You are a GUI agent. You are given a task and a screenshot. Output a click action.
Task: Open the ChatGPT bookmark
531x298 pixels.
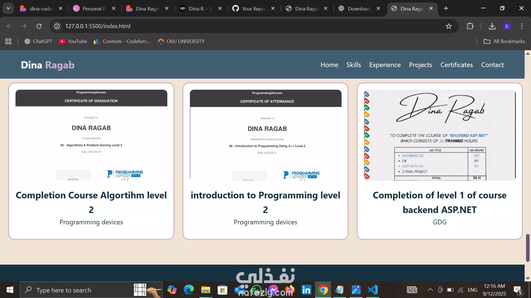(38, 41)
